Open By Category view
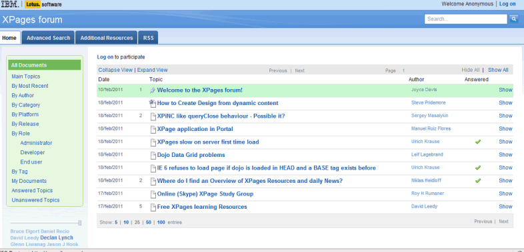Screen dimensions: 524x252 [26, 105]
